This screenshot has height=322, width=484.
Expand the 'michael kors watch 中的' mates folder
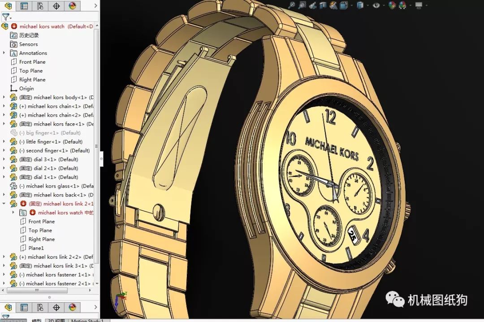click(x=13, y=213)
